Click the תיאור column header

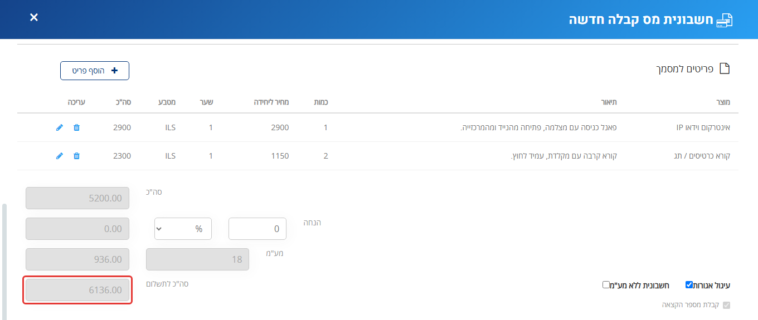[x=608, y=102]
